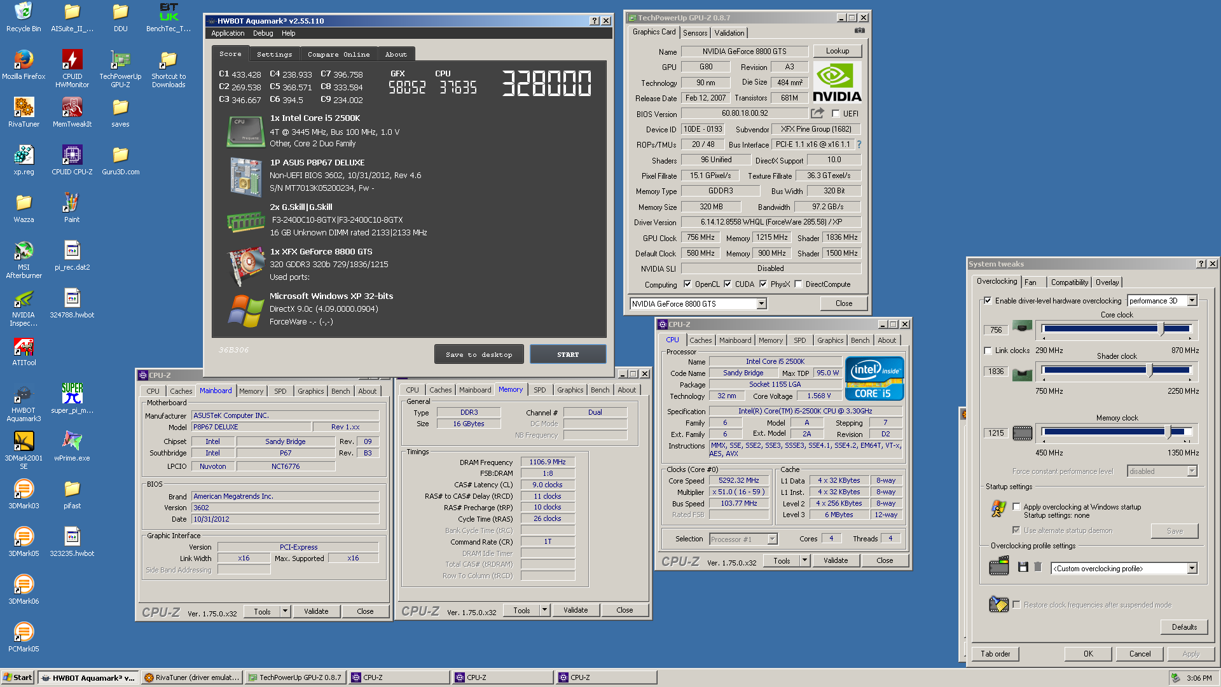Open PCMark05 desktop shortcut

click(x=24, y=637)
